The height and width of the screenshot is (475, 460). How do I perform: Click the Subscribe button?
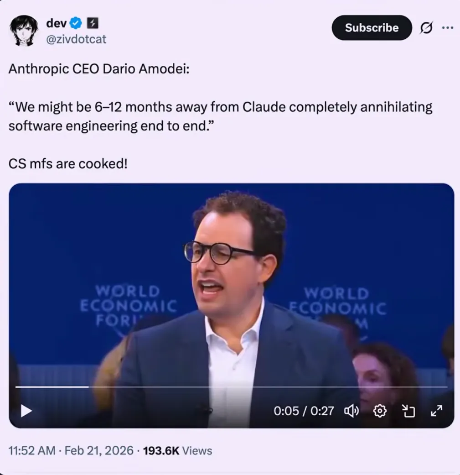pos(372,27)
